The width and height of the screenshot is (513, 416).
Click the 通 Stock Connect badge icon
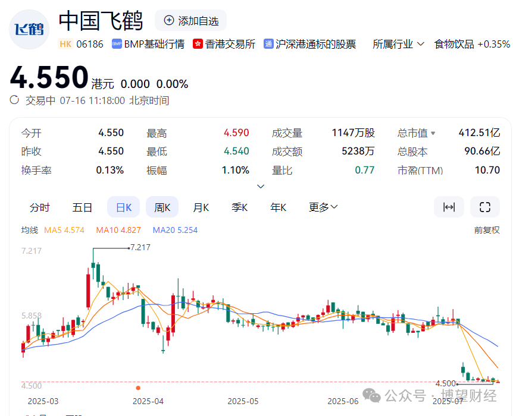point(268,44)
